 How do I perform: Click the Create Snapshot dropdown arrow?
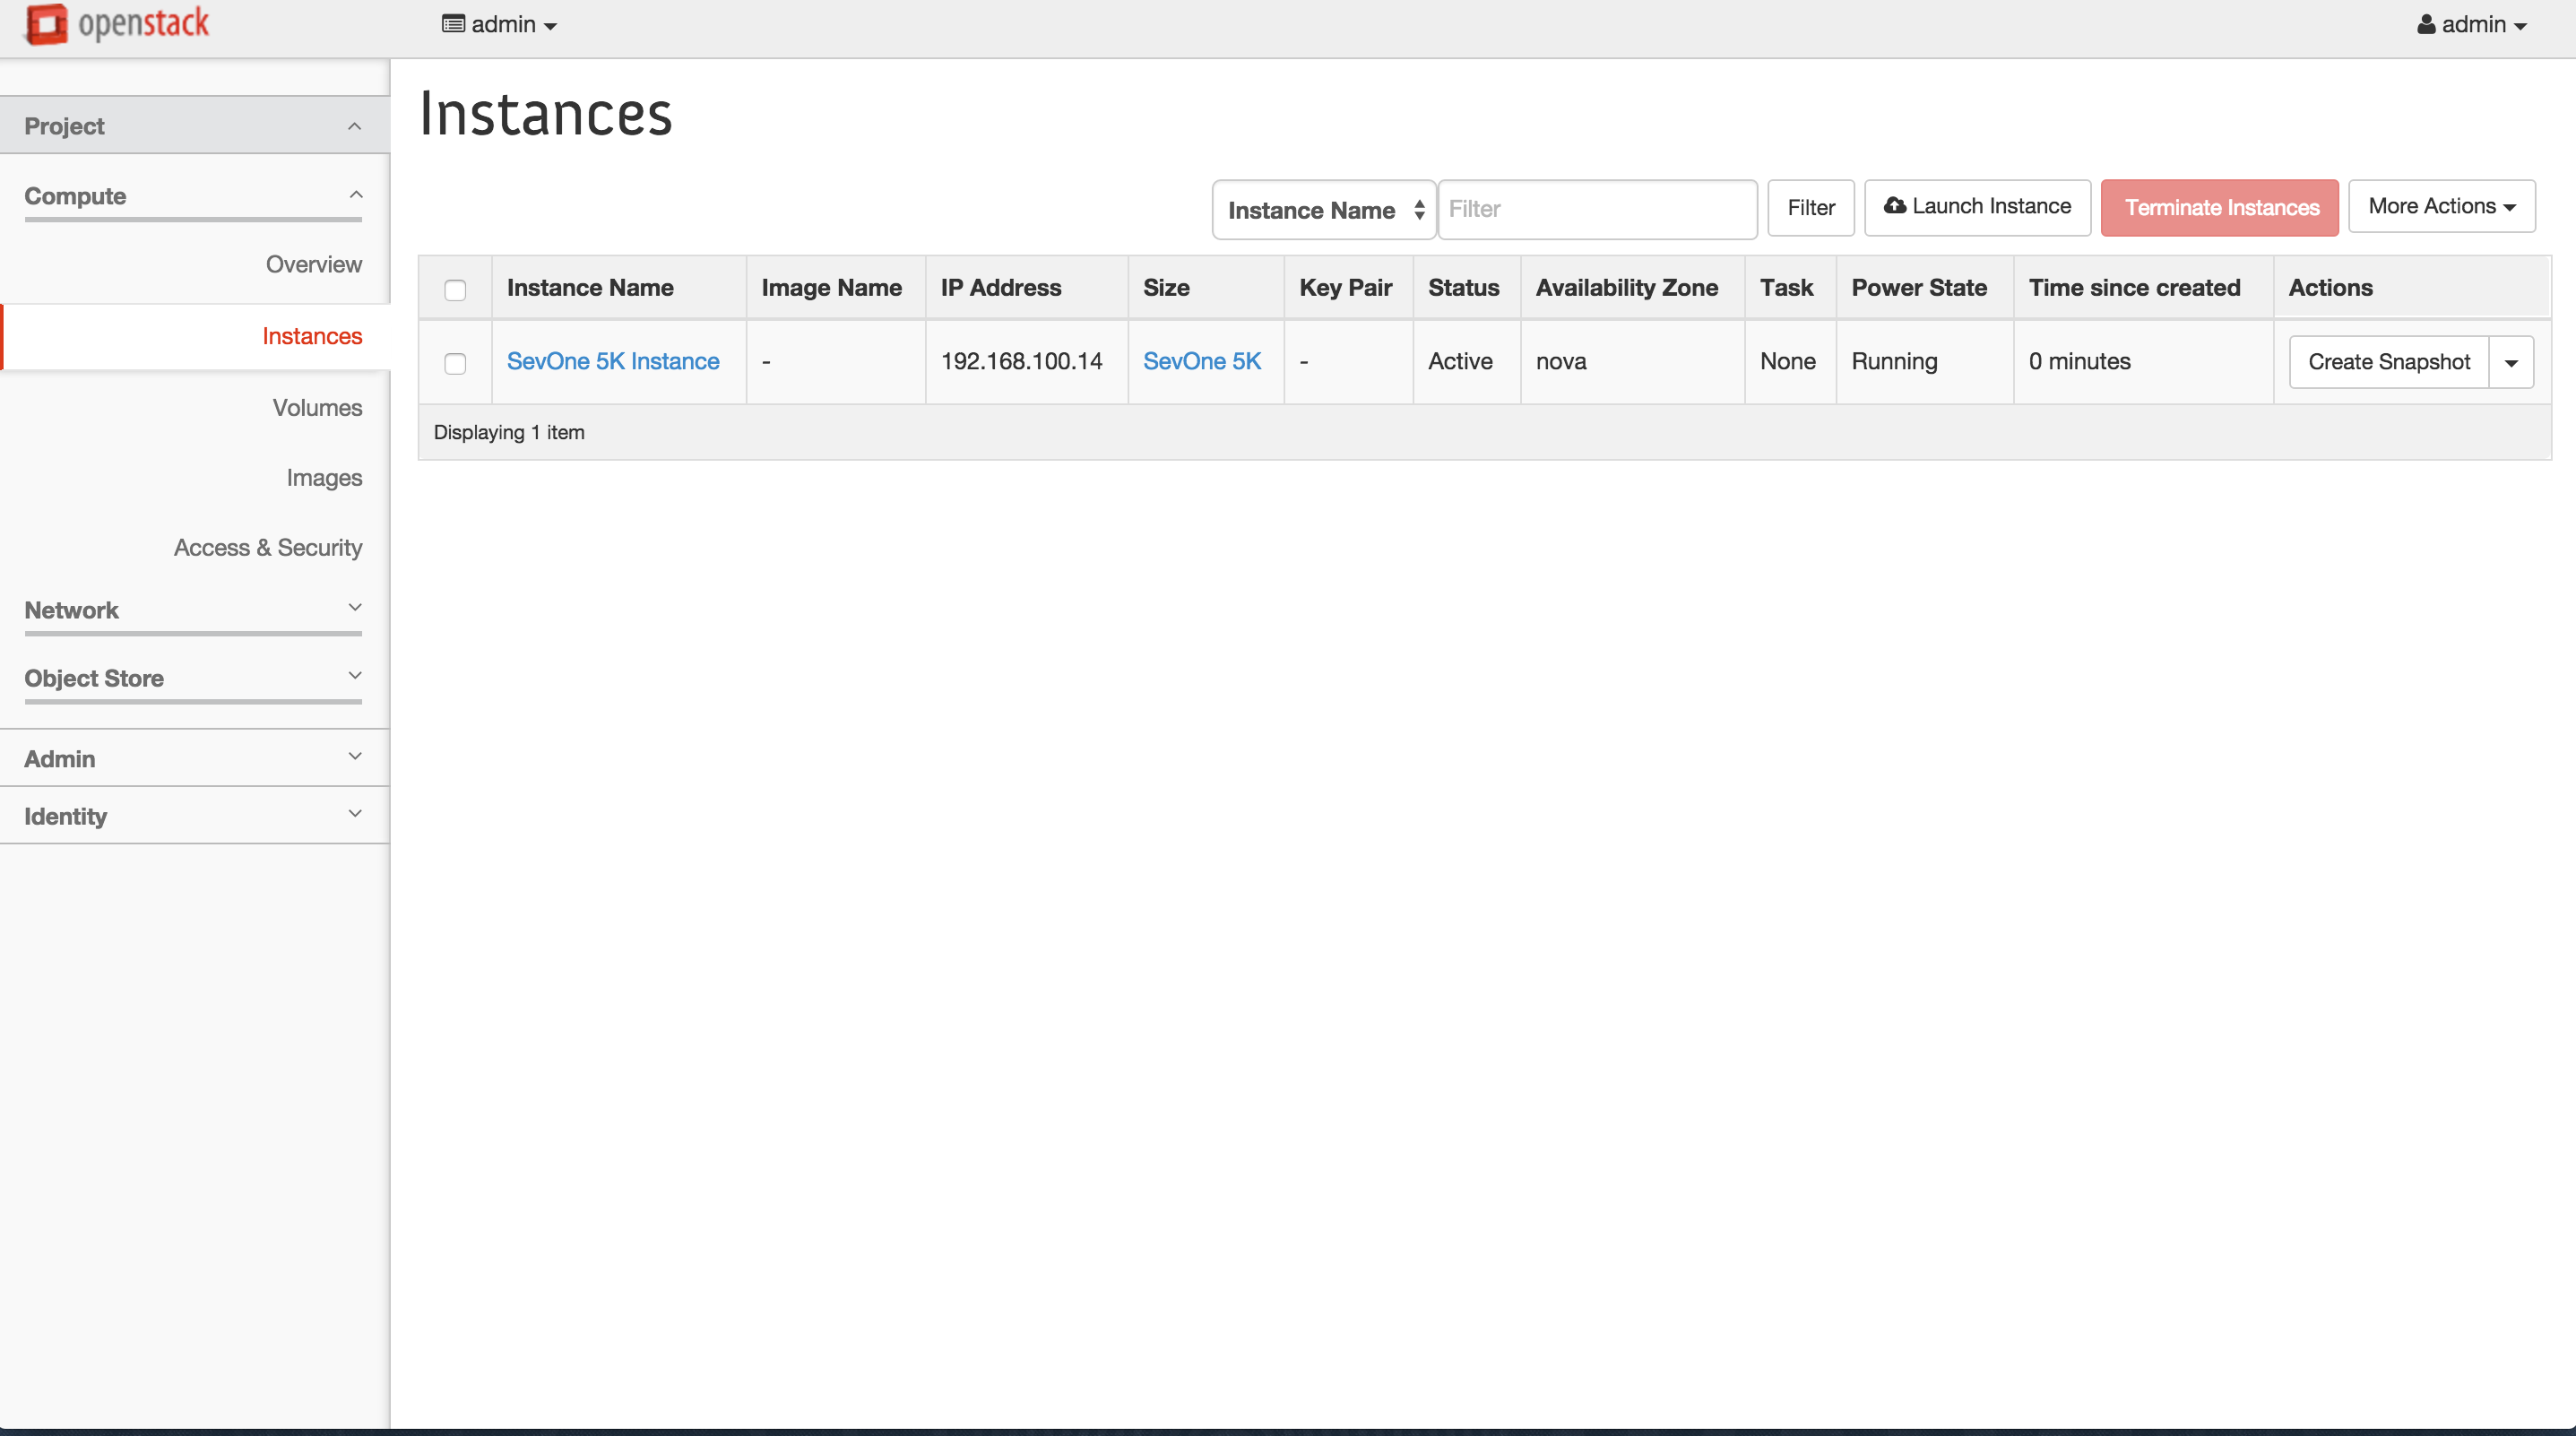pos(2512,360)
